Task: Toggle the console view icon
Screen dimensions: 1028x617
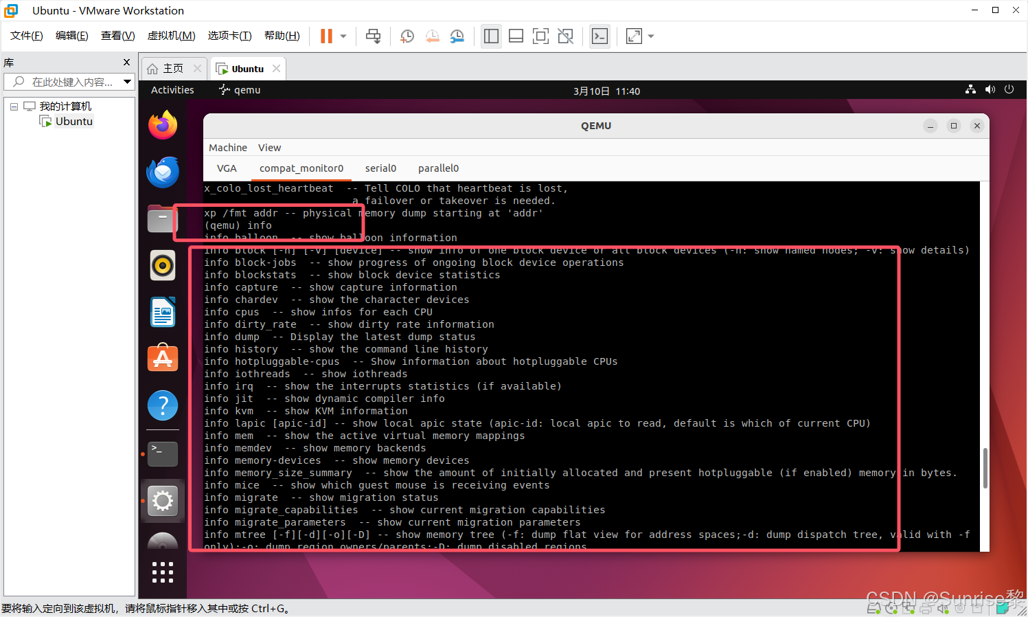Action: pos(599,36)
